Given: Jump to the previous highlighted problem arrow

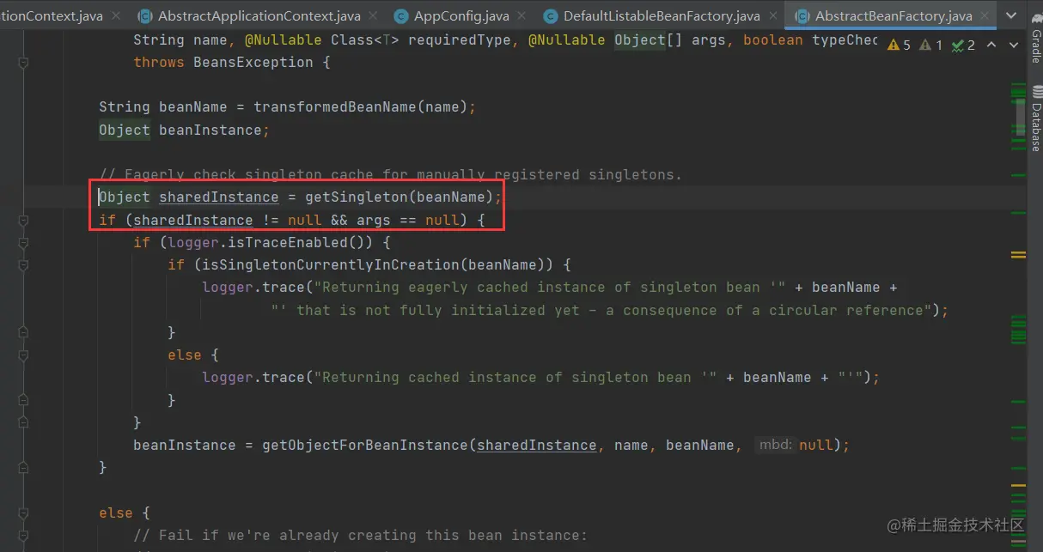Looking at the screenshot, I should [x=991, y=45].
